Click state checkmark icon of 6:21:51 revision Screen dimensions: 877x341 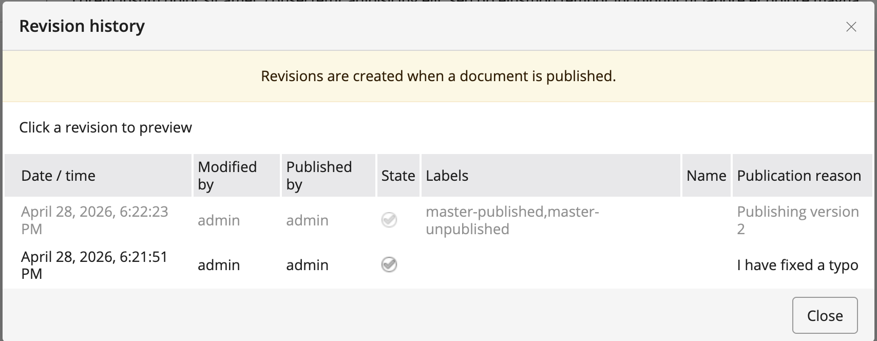[x=389, y=265]
